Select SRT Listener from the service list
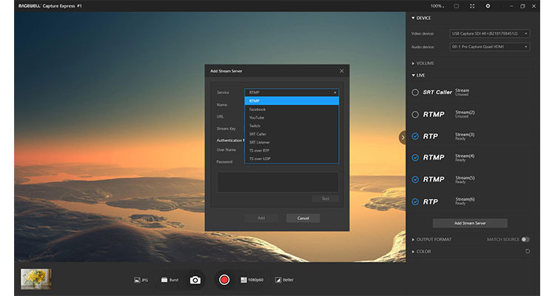555x296 pixels. point(292,142)
